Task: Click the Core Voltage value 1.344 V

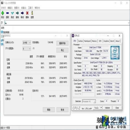Action: tap(104, 58)
